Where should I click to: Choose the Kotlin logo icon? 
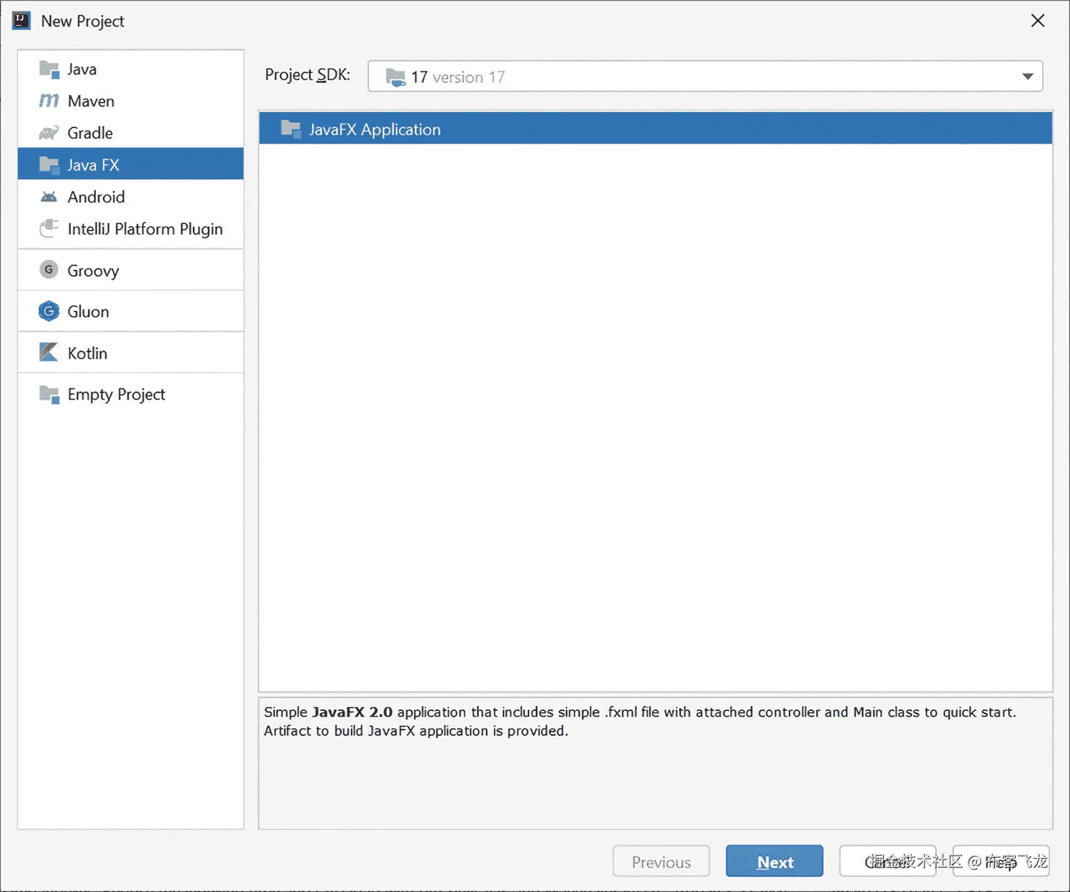click(49, 352)
